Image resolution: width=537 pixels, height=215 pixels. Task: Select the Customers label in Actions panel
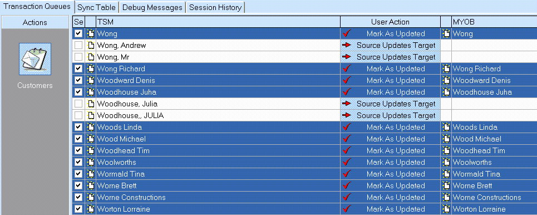pos(35,85)
